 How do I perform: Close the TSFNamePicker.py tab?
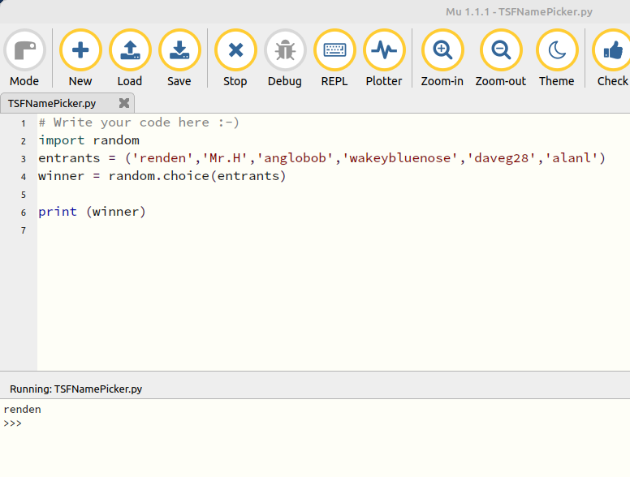point(124,103)
